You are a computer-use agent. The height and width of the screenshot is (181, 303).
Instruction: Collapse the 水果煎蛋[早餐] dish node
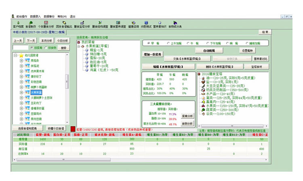(x=79, y=46)
